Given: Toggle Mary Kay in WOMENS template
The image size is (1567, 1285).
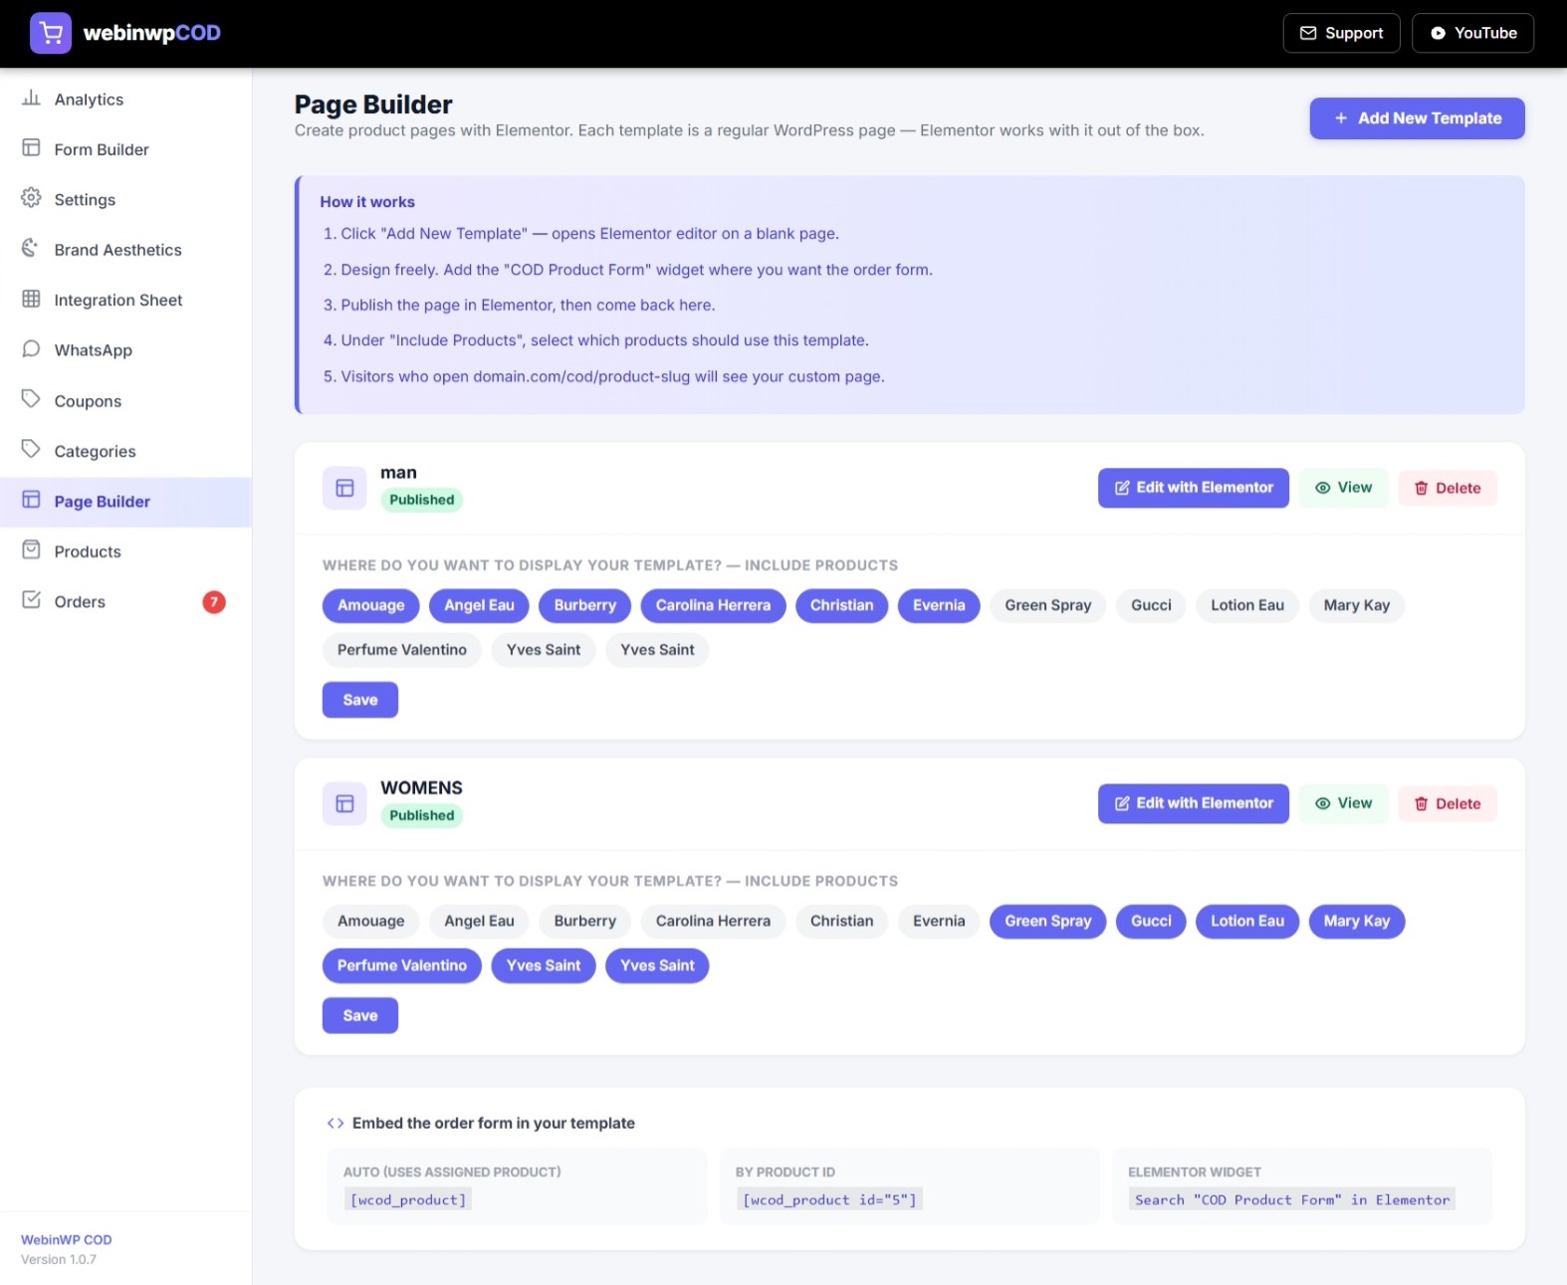Looking at the screenshot, I should (x=1356, y=921).
